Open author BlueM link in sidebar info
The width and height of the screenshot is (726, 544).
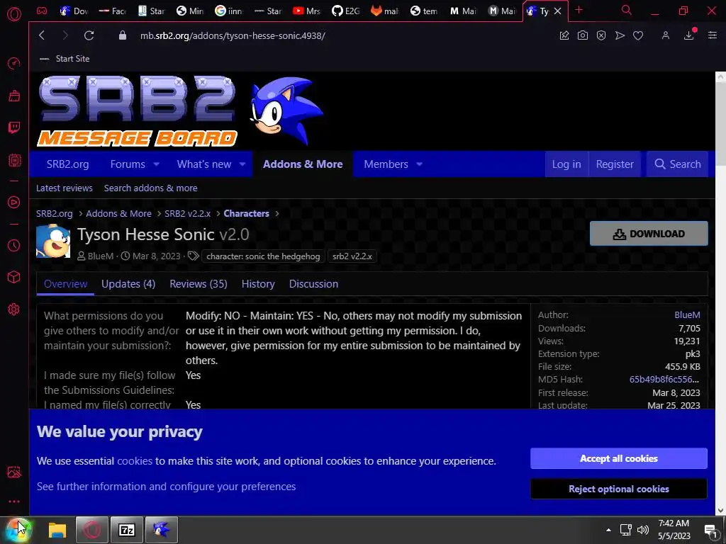[687, 315]
